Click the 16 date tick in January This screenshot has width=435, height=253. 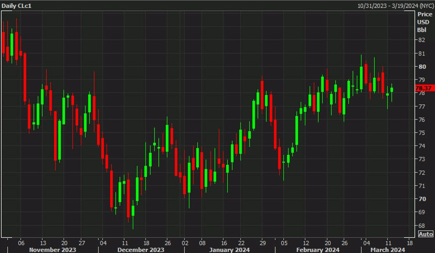click(224, 243)
